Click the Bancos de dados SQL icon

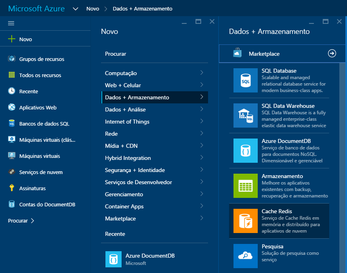click(x=11, y=124)
